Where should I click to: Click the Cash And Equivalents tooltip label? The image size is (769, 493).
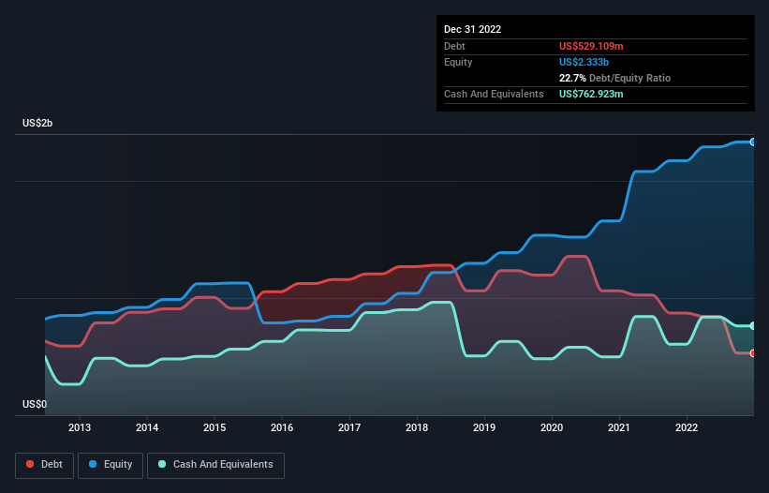pos(494,94)
